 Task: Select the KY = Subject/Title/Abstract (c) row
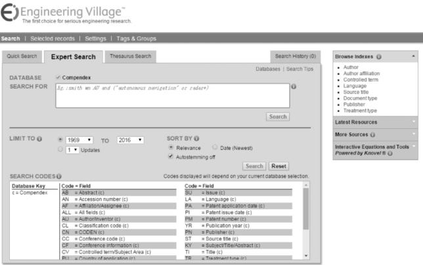pos(238,245)
